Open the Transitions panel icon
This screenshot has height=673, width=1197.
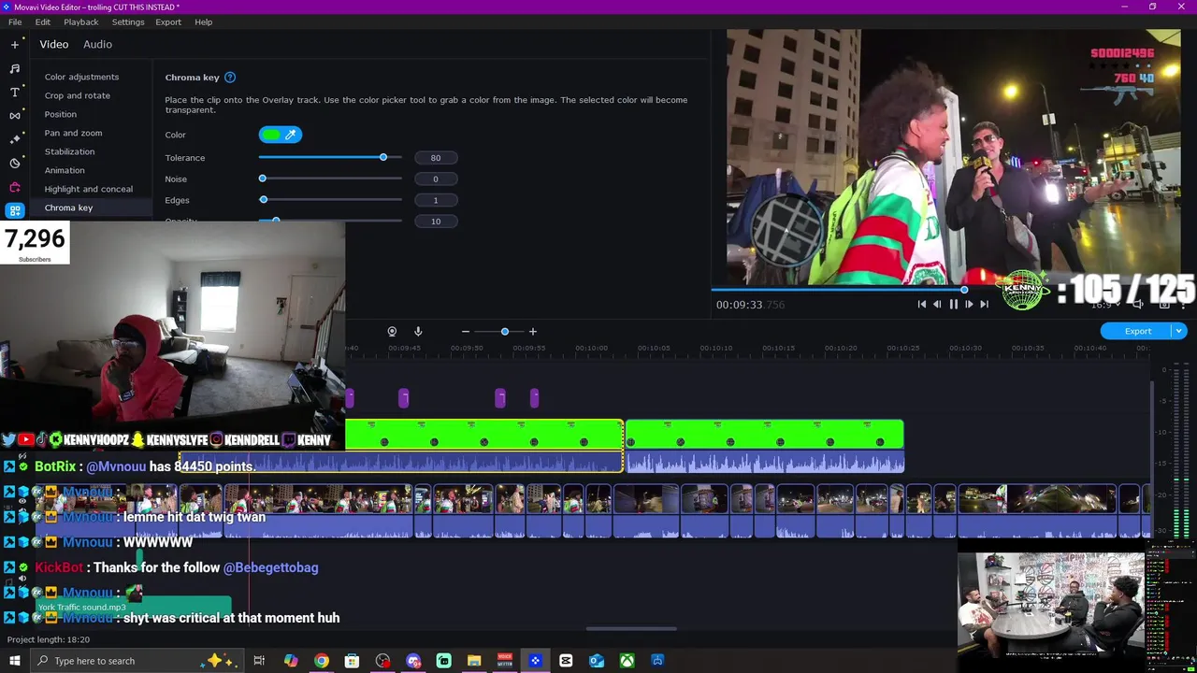(14, 115)
